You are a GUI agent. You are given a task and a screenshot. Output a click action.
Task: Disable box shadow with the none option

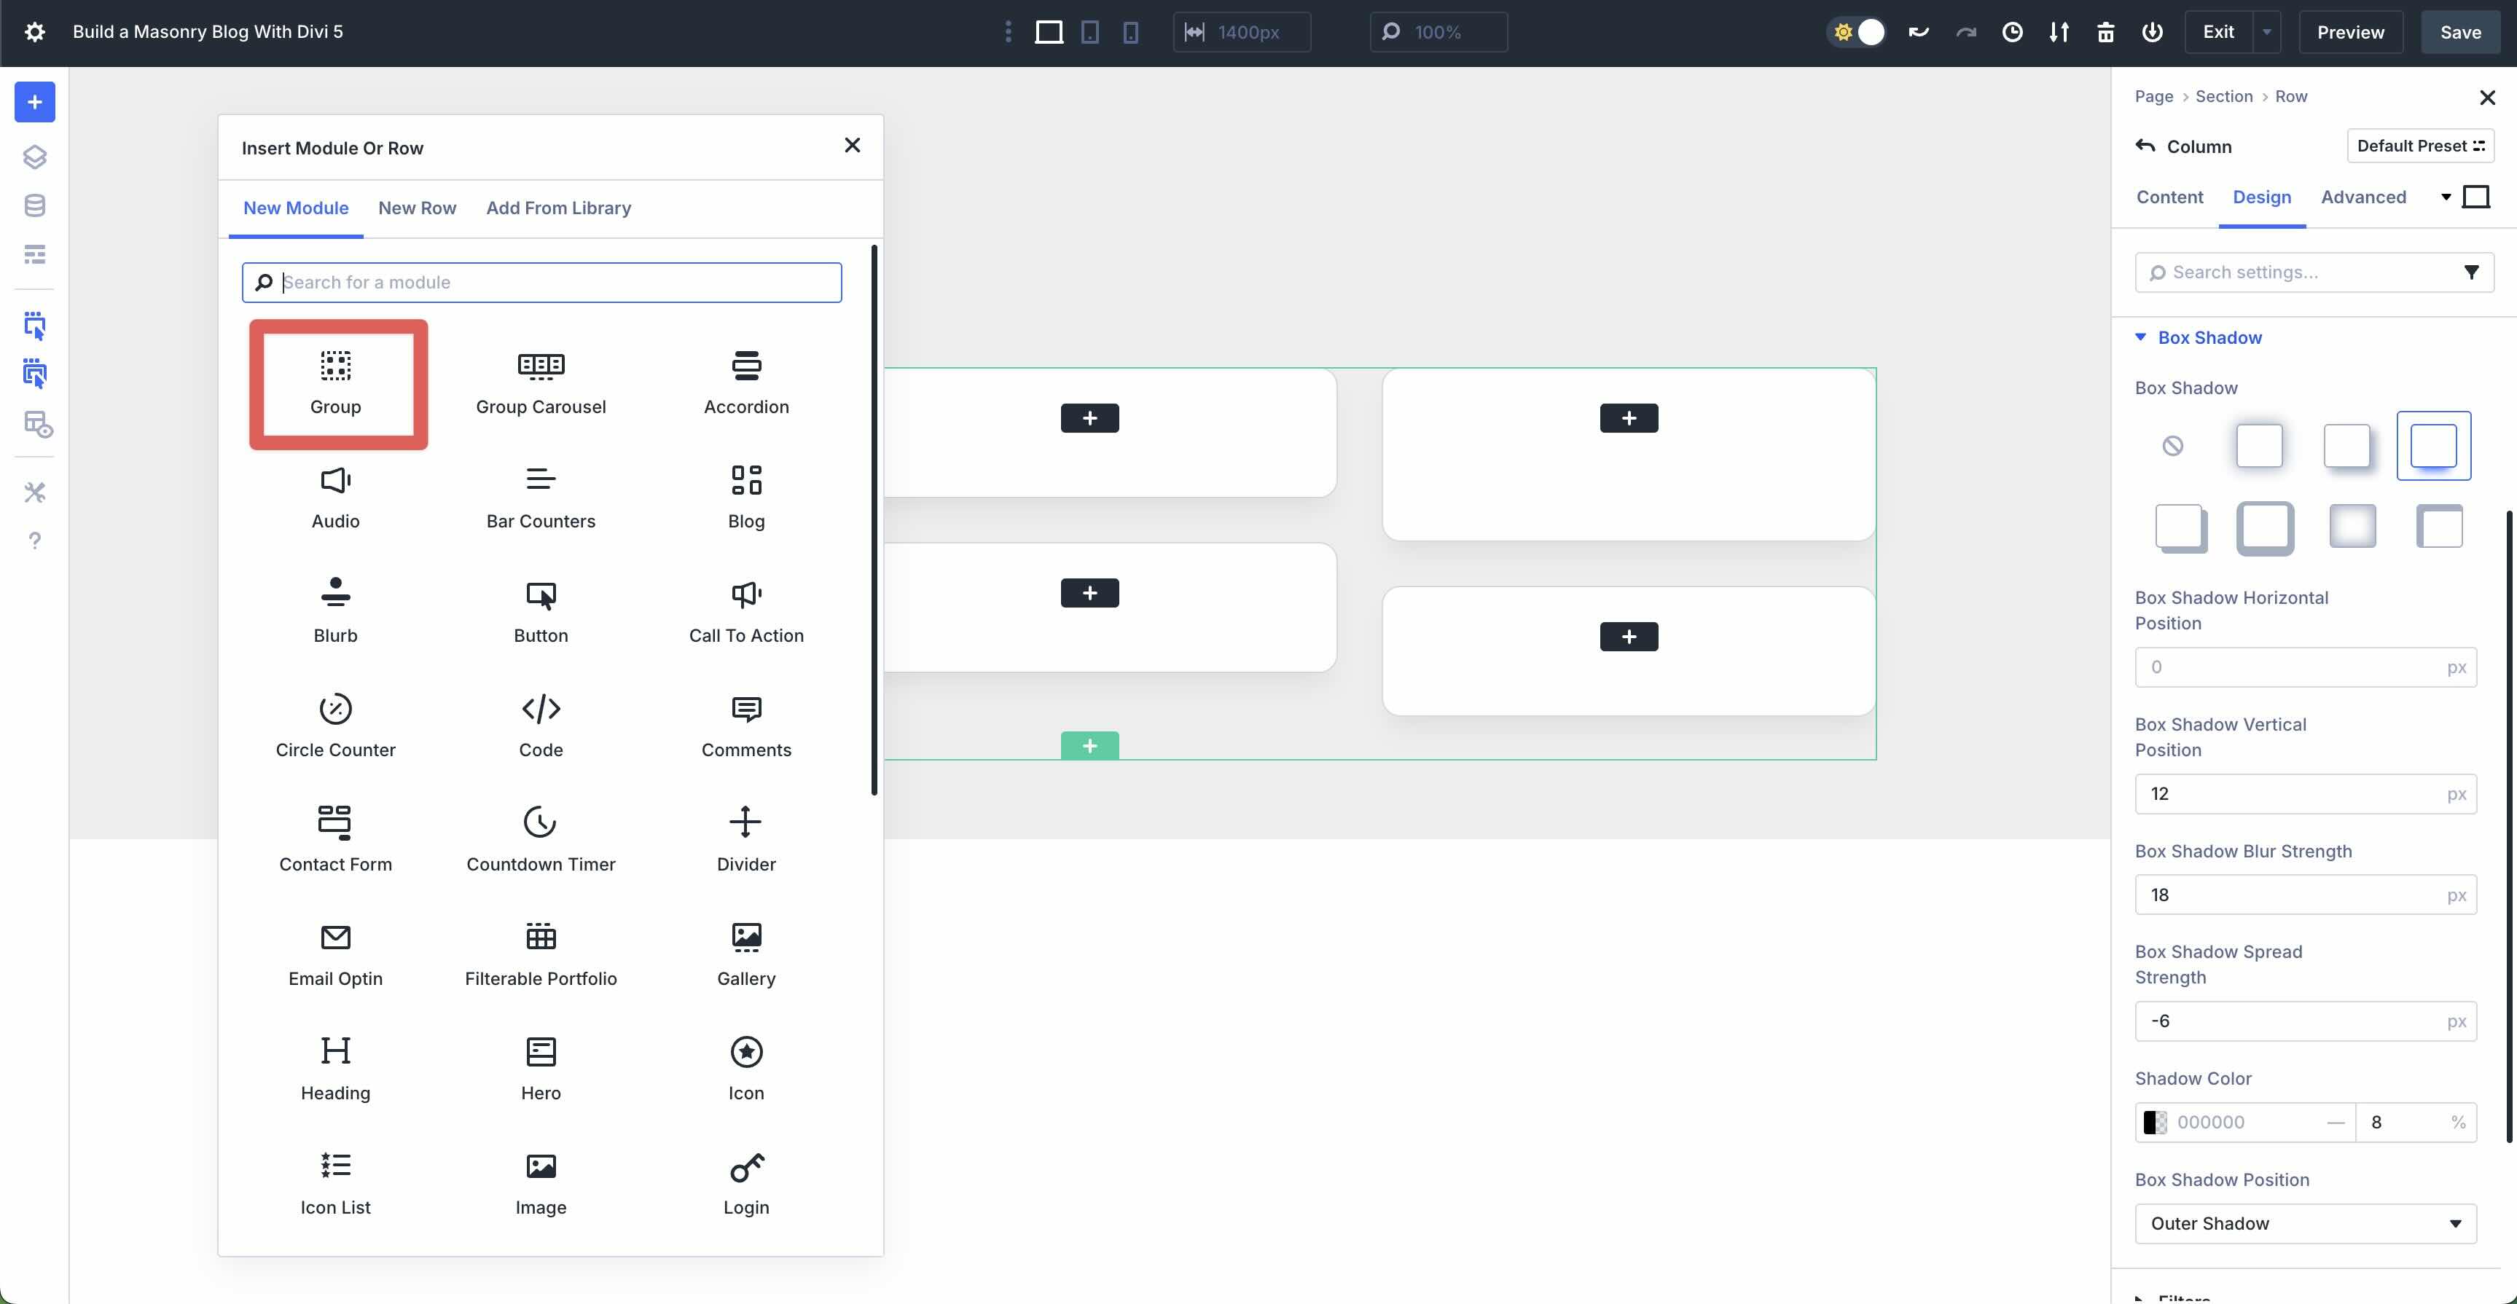point(2173,445)
